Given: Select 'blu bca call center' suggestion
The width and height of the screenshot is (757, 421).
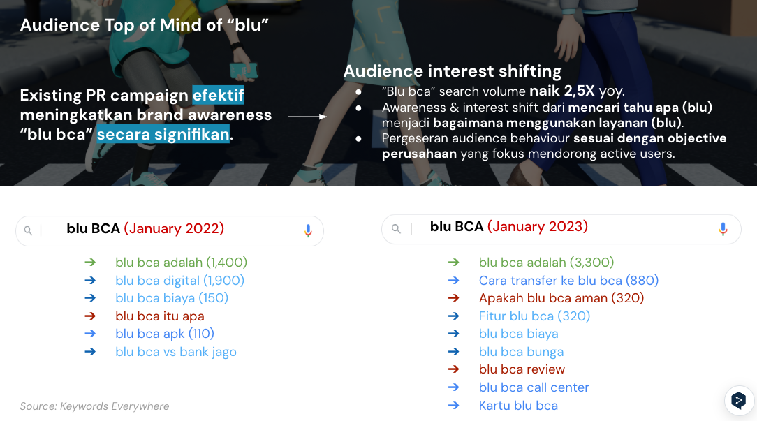Looking at the screenshot, I should pyautogui.click(x=534, y=387).
